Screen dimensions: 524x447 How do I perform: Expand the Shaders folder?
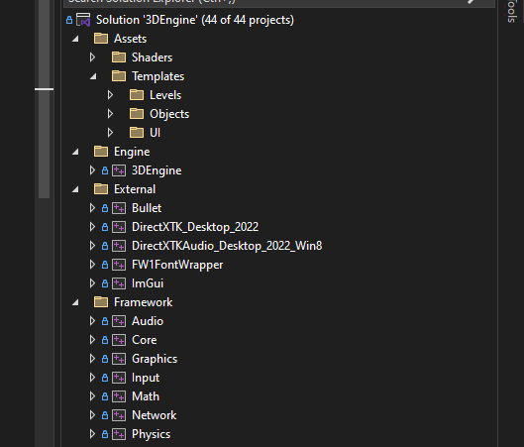92,57
